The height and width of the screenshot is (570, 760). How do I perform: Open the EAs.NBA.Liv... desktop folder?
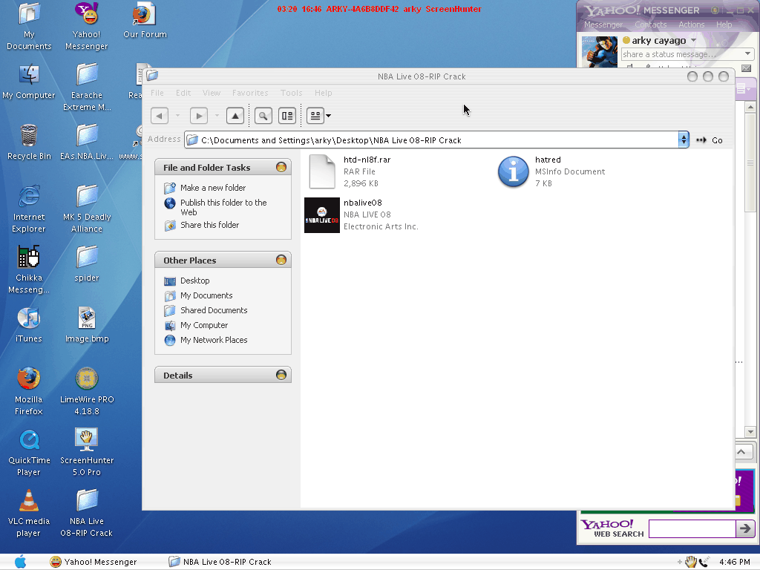point(87,142)
